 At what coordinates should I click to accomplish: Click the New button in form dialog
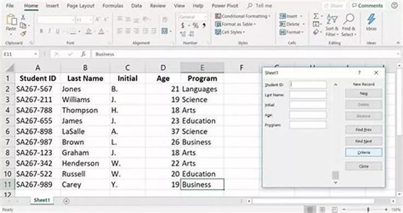point(364,94)
